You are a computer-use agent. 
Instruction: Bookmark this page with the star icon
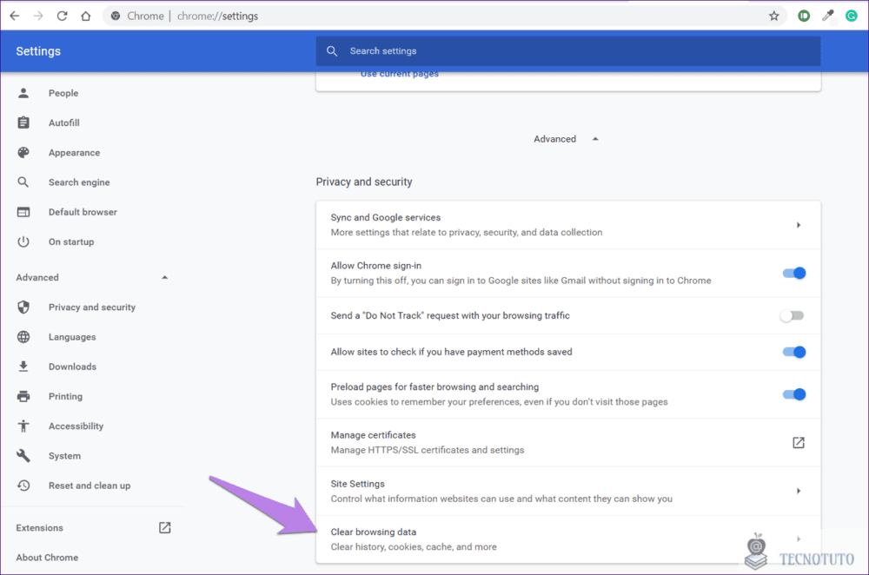[x=774, y=16]
